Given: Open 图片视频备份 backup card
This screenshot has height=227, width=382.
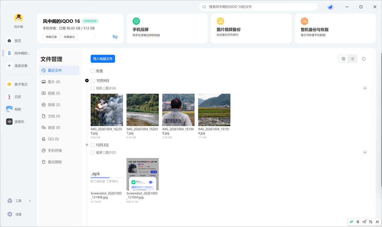Looking at the screenshot, I should [251, 28].
